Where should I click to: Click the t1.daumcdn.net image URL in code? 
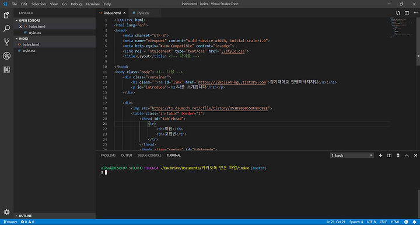pyautogui.click(x=210, y=108)
